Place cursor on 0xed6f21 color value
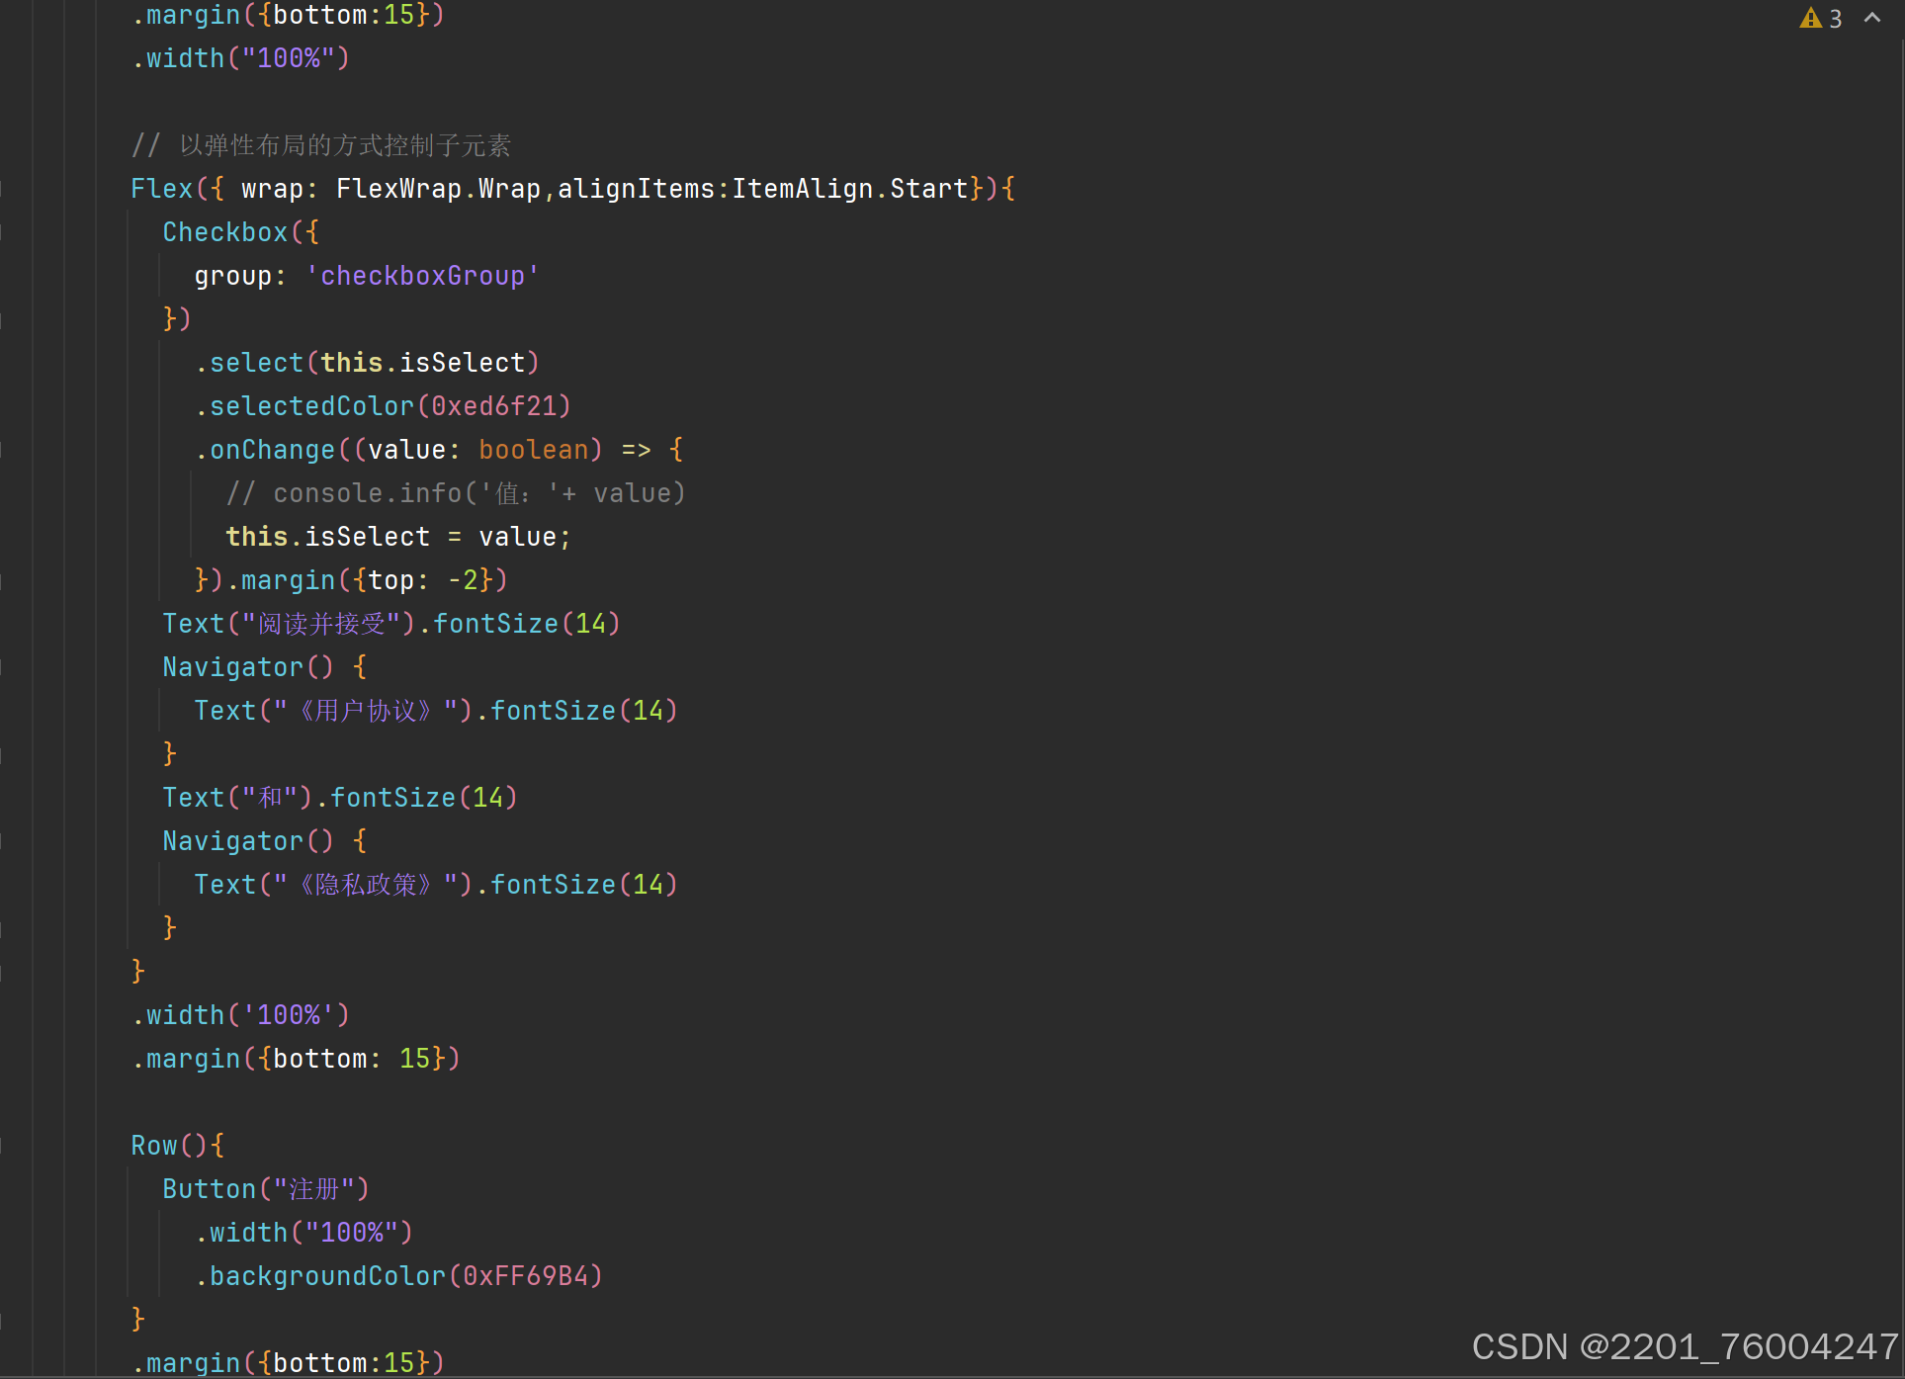This screenshot has width=1905, height=1379. 494,406
